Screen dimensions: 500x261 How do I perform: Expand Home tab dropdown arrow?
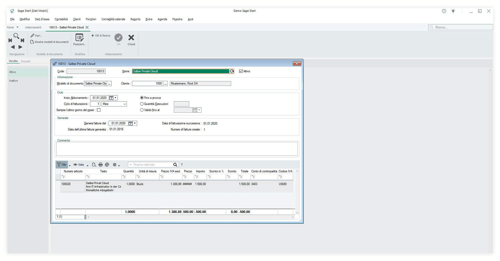18,27
